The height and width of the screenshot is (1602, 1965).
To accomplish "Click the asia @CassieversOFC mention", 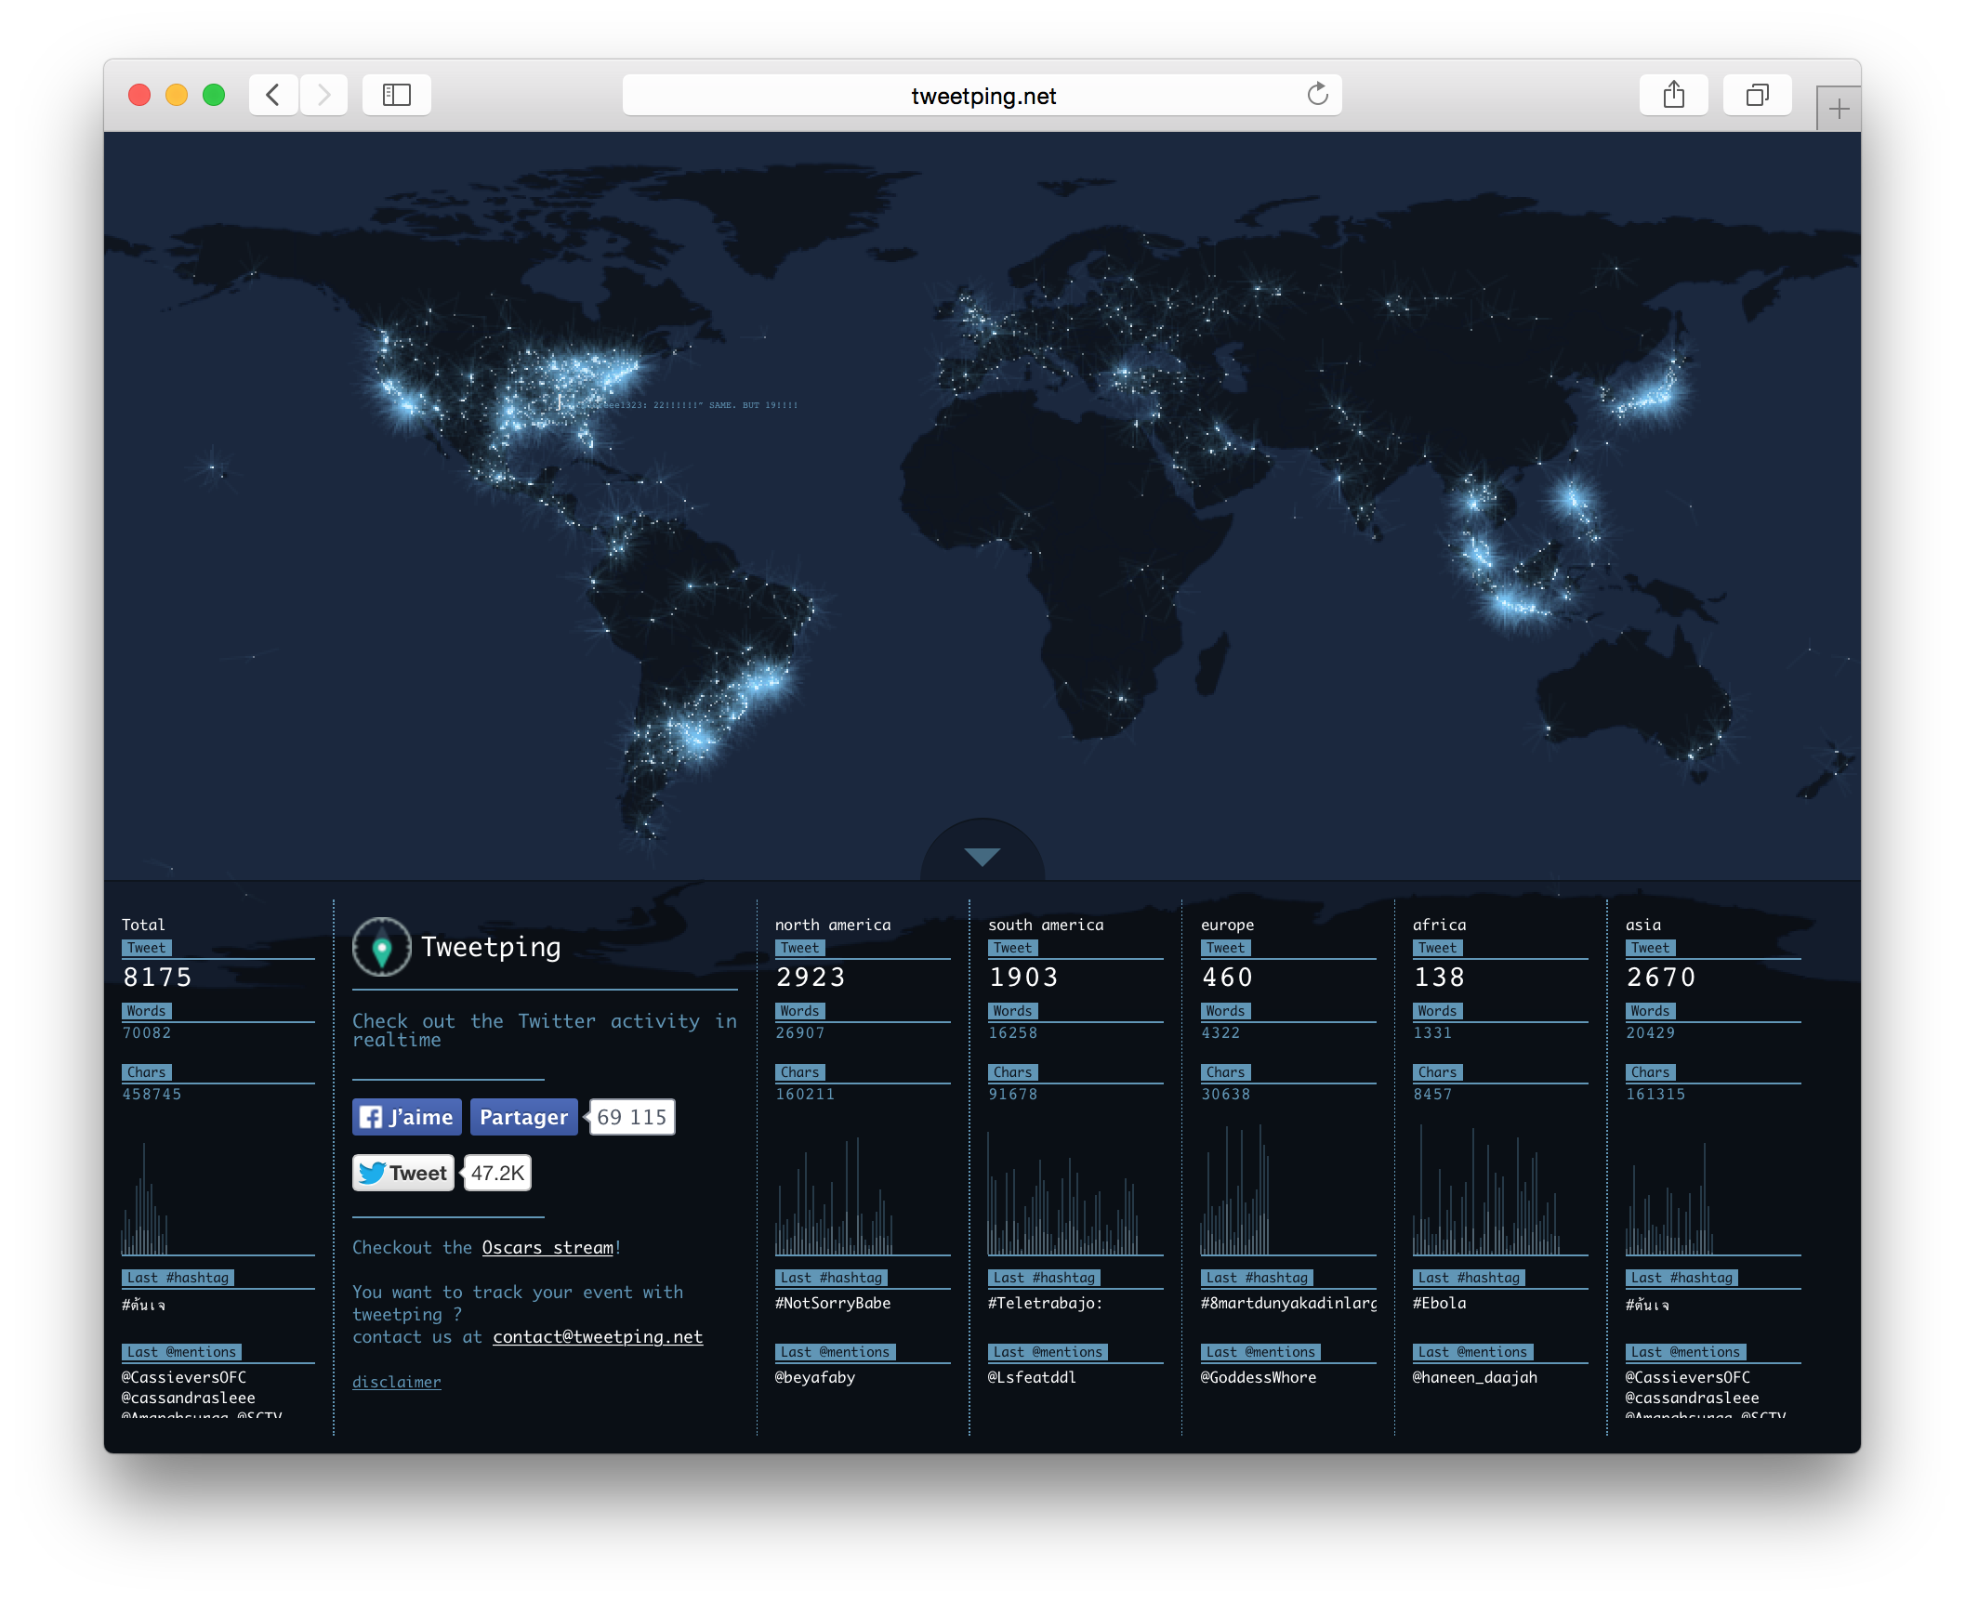I will pos(1688,1377).
